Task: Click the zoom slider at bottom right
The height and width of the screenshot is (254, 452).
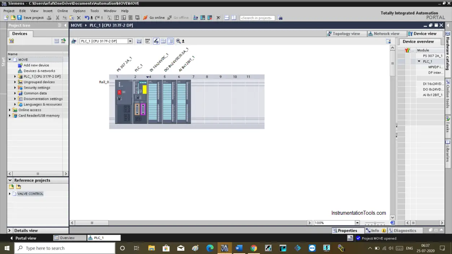Action: click(375, 223)
